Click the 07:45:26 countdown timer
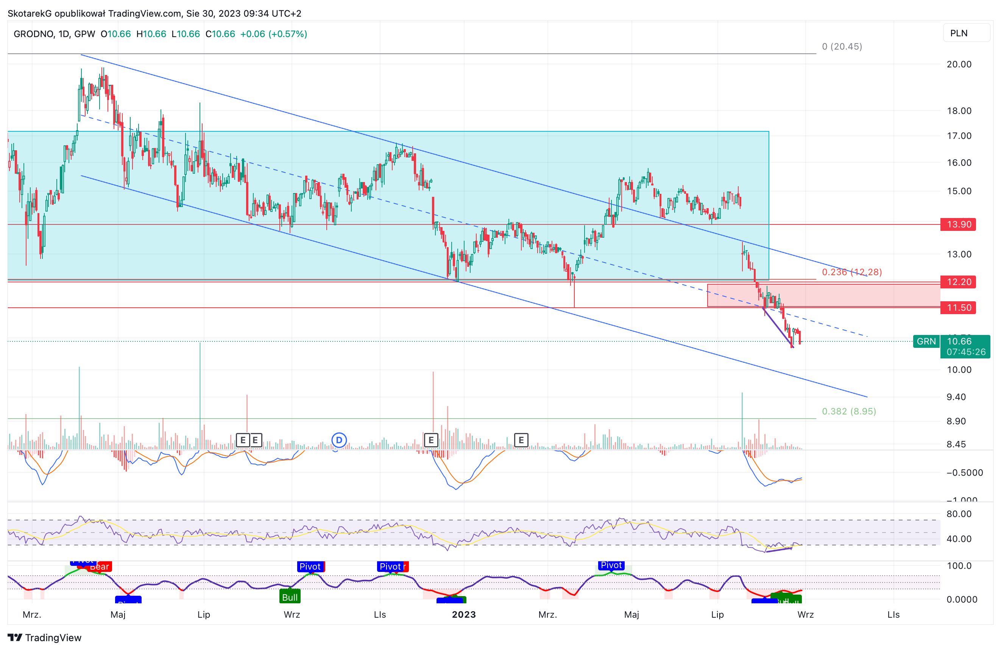This screenshot has height=651, width=1001. [966, 352]
